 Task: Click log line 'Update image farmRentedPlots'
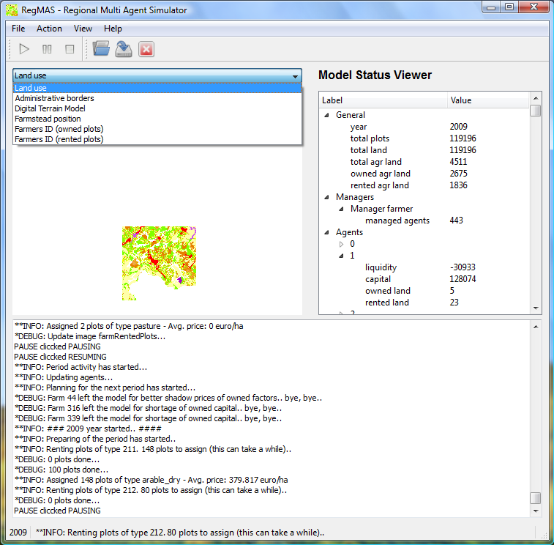pos(90,336)
